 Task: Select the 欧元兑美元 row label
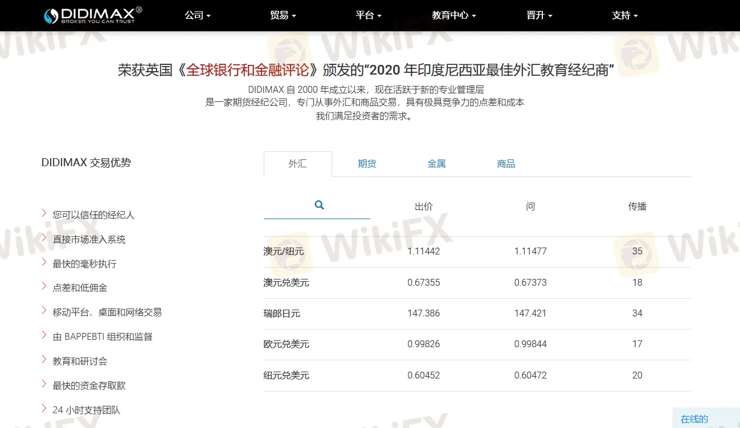click(x=286, y=344)
